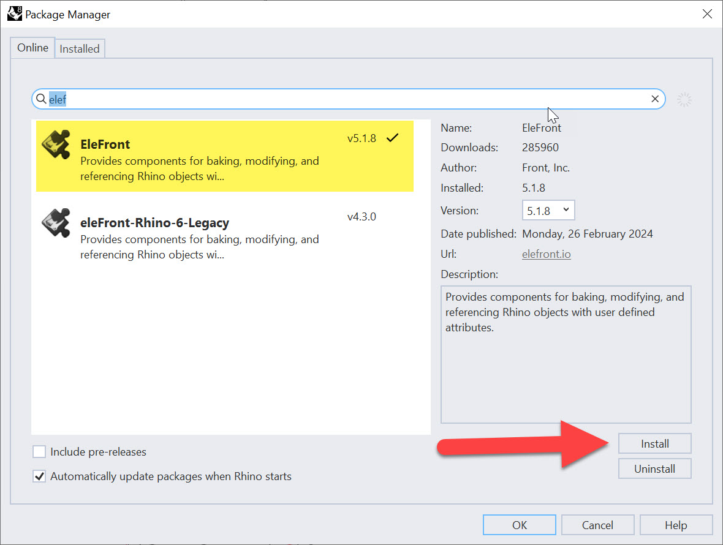Switch to the Installed tab
The width and height of the screenshot is (723, 545).
pos(80,49)
